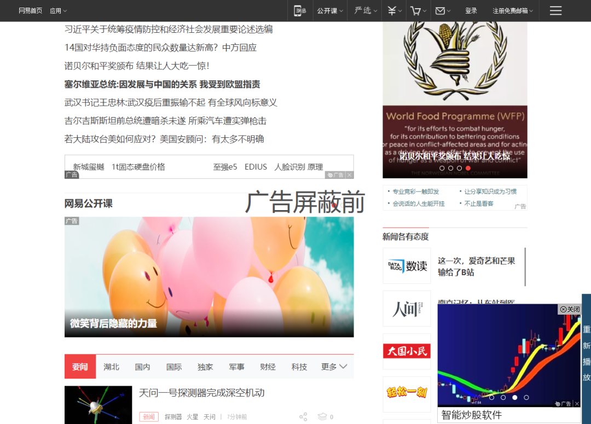Open the 天问一号 probe thumbnail
This screenshot has height=424, width=591.
click(98, 405)
